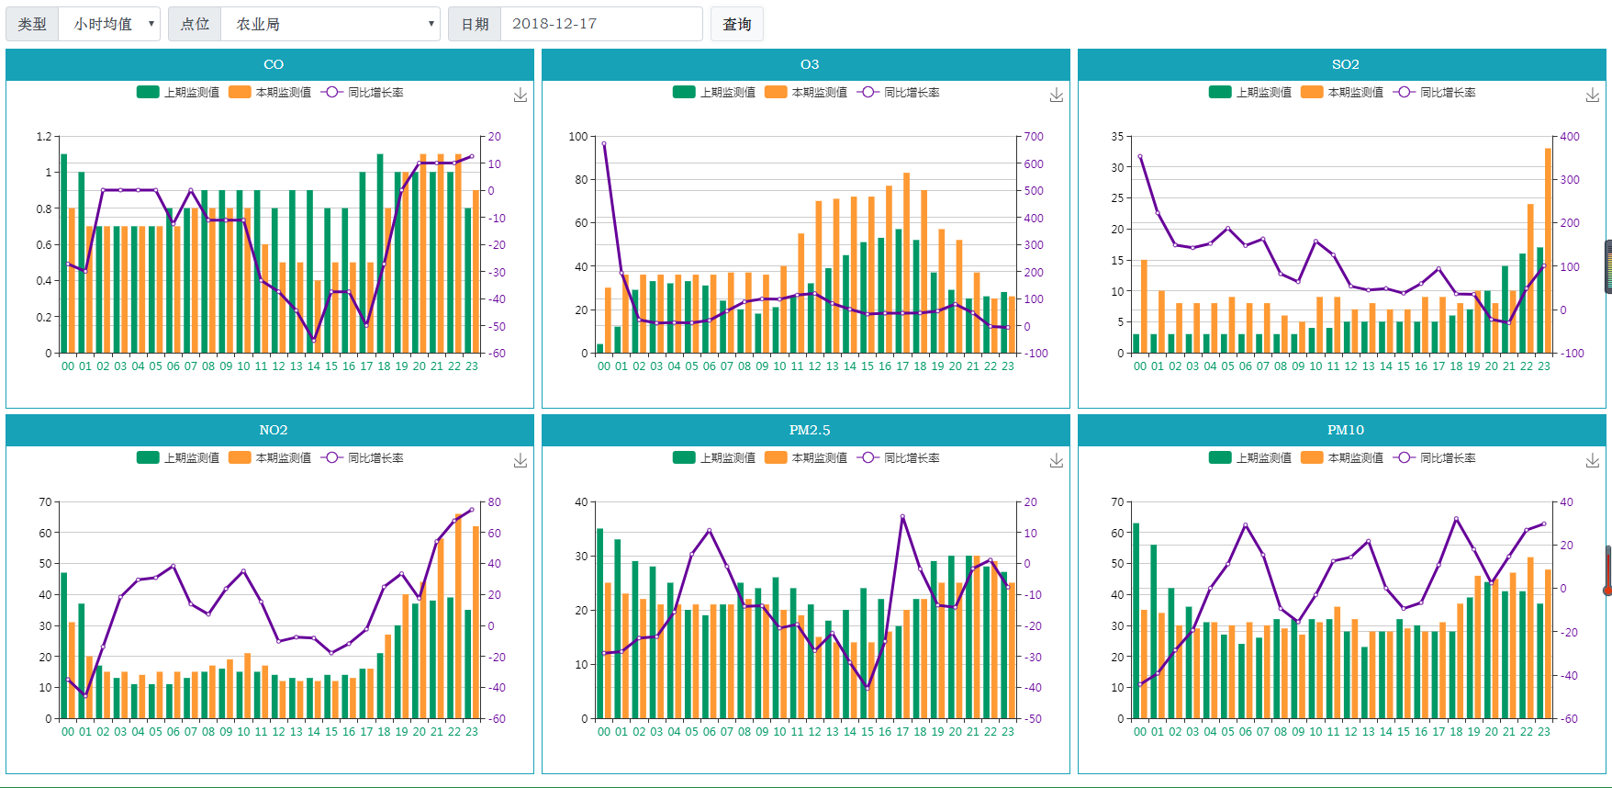Download the SO2 chart image
The width and height of the screenshot is (1612, 788).
click(x=1593, y=96)
